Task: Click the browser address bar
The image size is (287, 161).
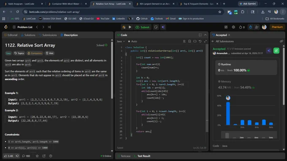Action: pos(123,12)
